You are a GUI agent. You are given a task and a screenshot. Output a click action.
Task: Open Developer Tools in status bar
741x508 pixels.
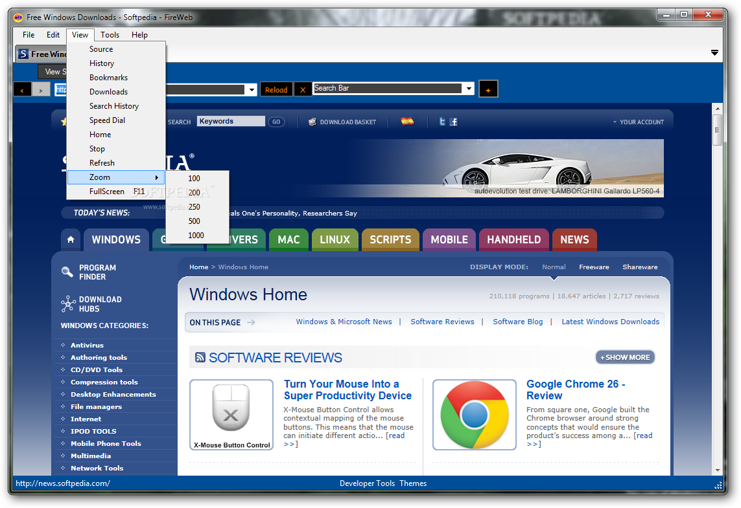pos(367,483)
